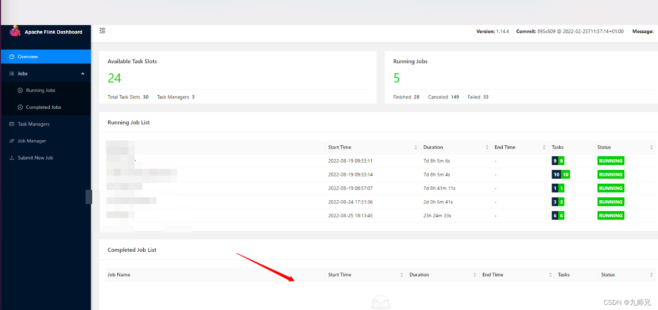Click Version 1.14.4 text

pyautogui.click(x=492, y=32)
